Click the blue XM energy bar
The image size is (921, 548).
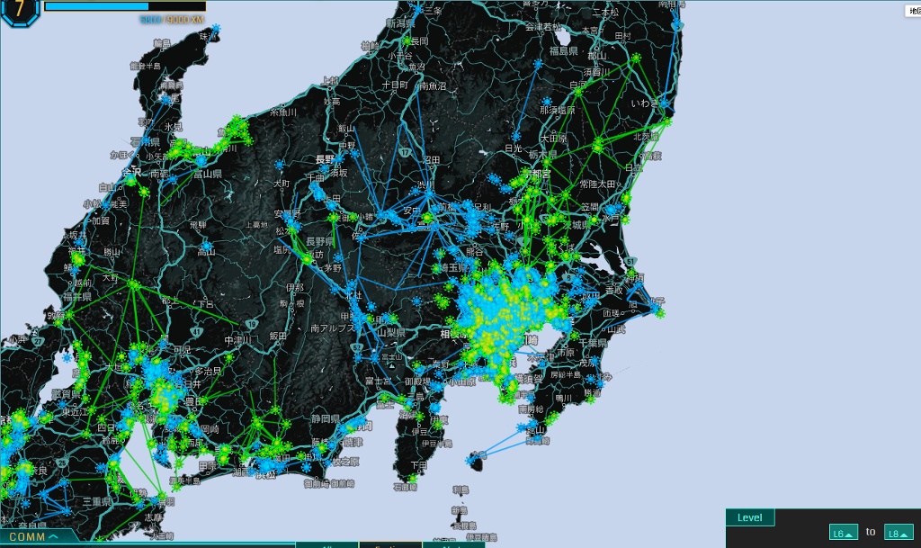tap(124, 6)
